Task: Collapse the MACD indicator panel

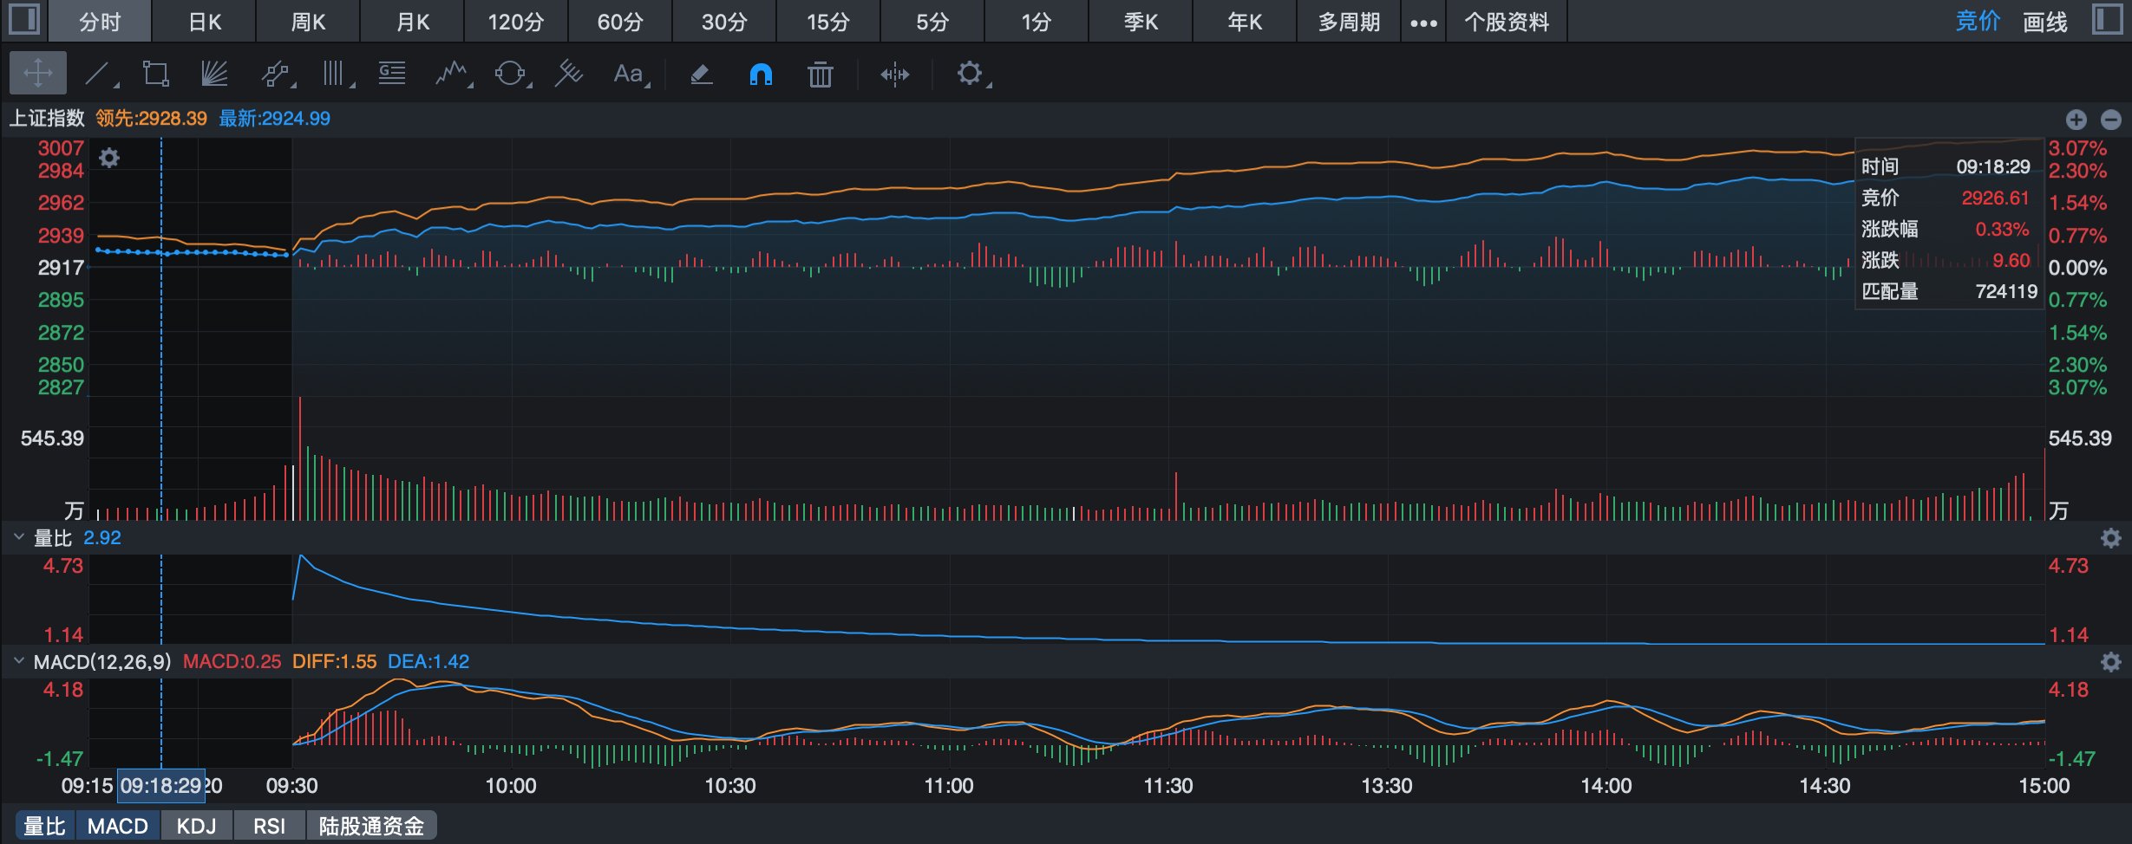Action: [18, 661]
